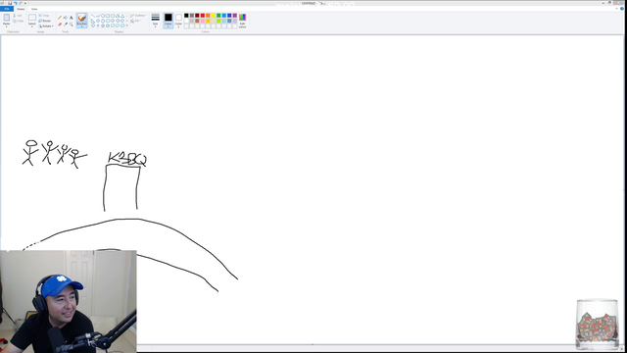Expand the Shapes gallery More arrow
This screenshot has height=353, width=627.
pyautogui.click(x=127, y=25)
